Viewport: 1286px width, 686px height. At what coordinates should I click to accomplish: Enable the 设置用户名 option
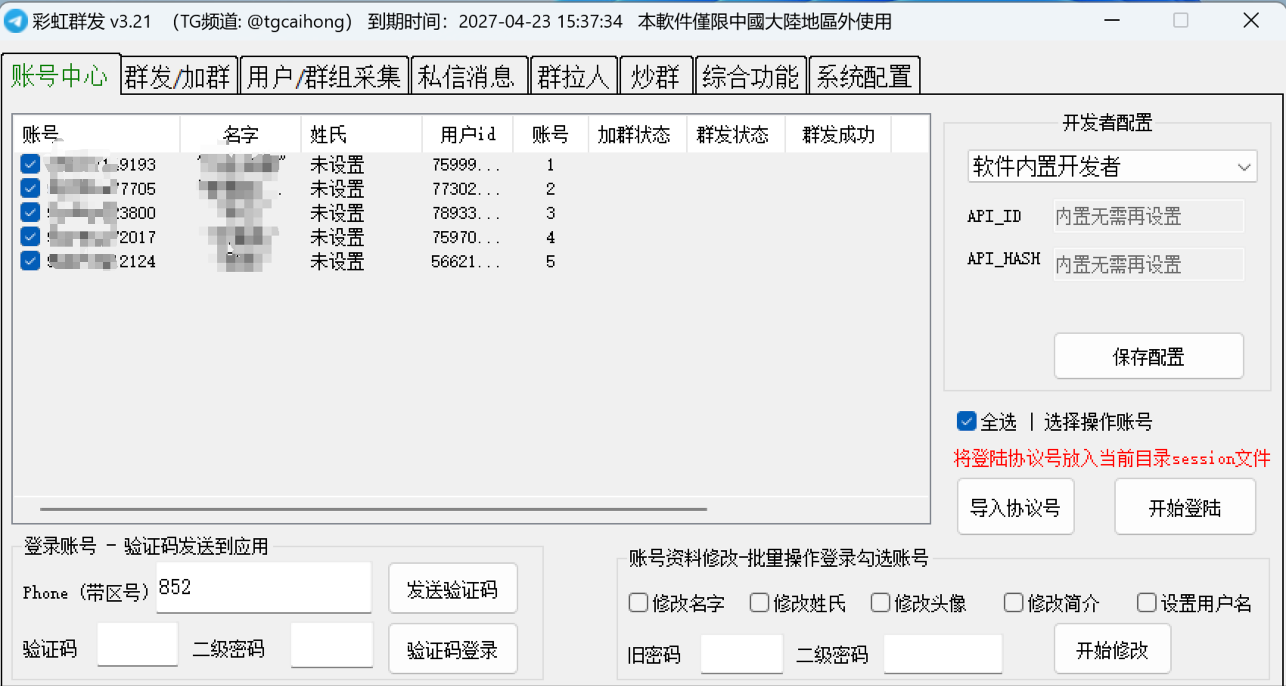click(x=1146, y=603)
